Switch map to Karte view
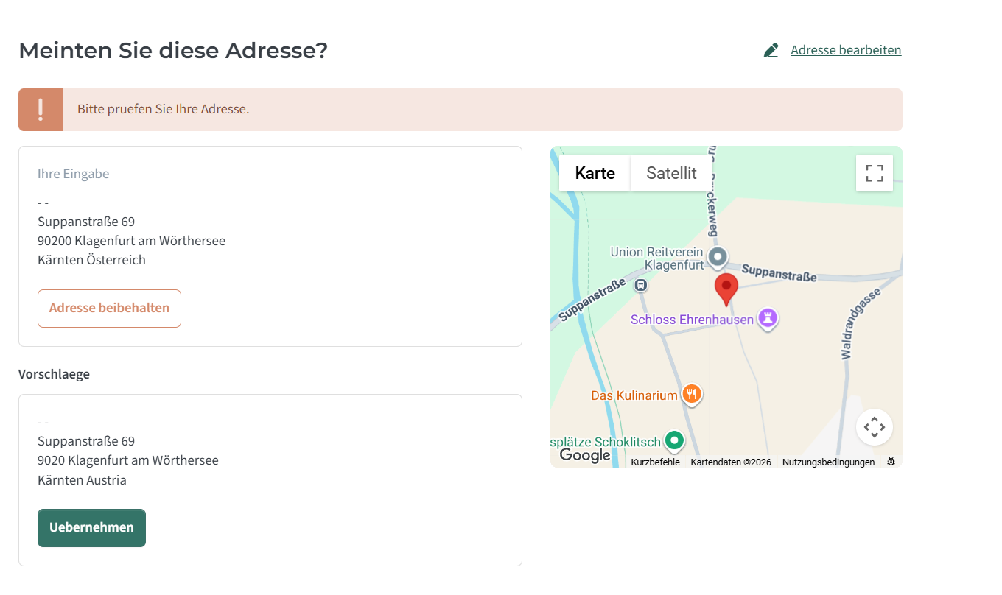The image size is (1002, 595). (595, 173)
